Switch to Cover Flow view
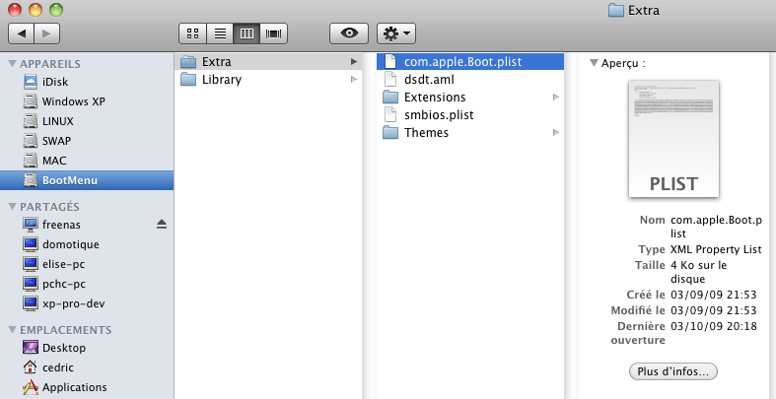Image resolution: width=776 pixels, height=399 pixels. (274, 33)
